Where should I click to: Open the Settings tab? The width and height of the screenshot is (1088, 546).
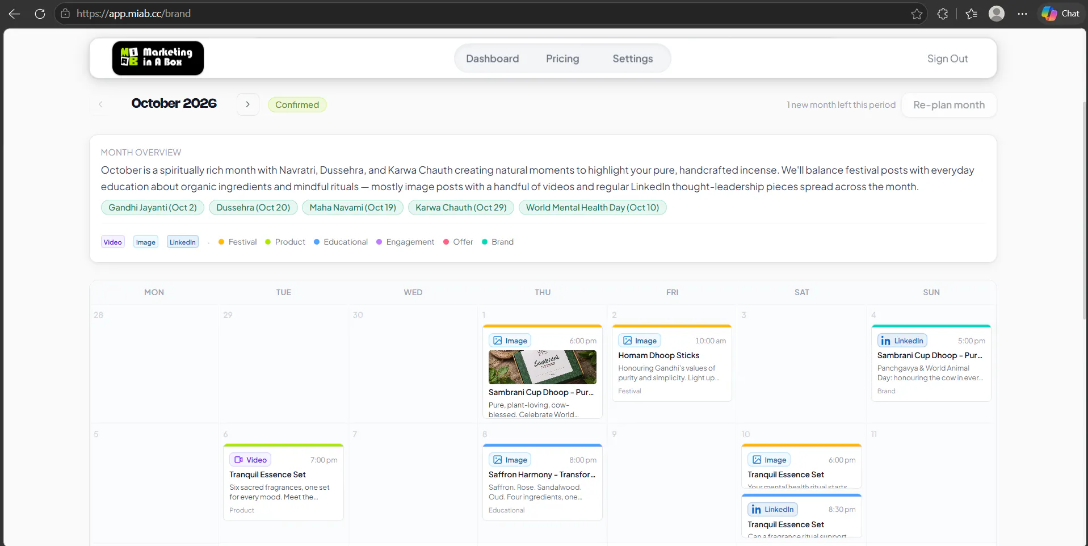point(632,58)
